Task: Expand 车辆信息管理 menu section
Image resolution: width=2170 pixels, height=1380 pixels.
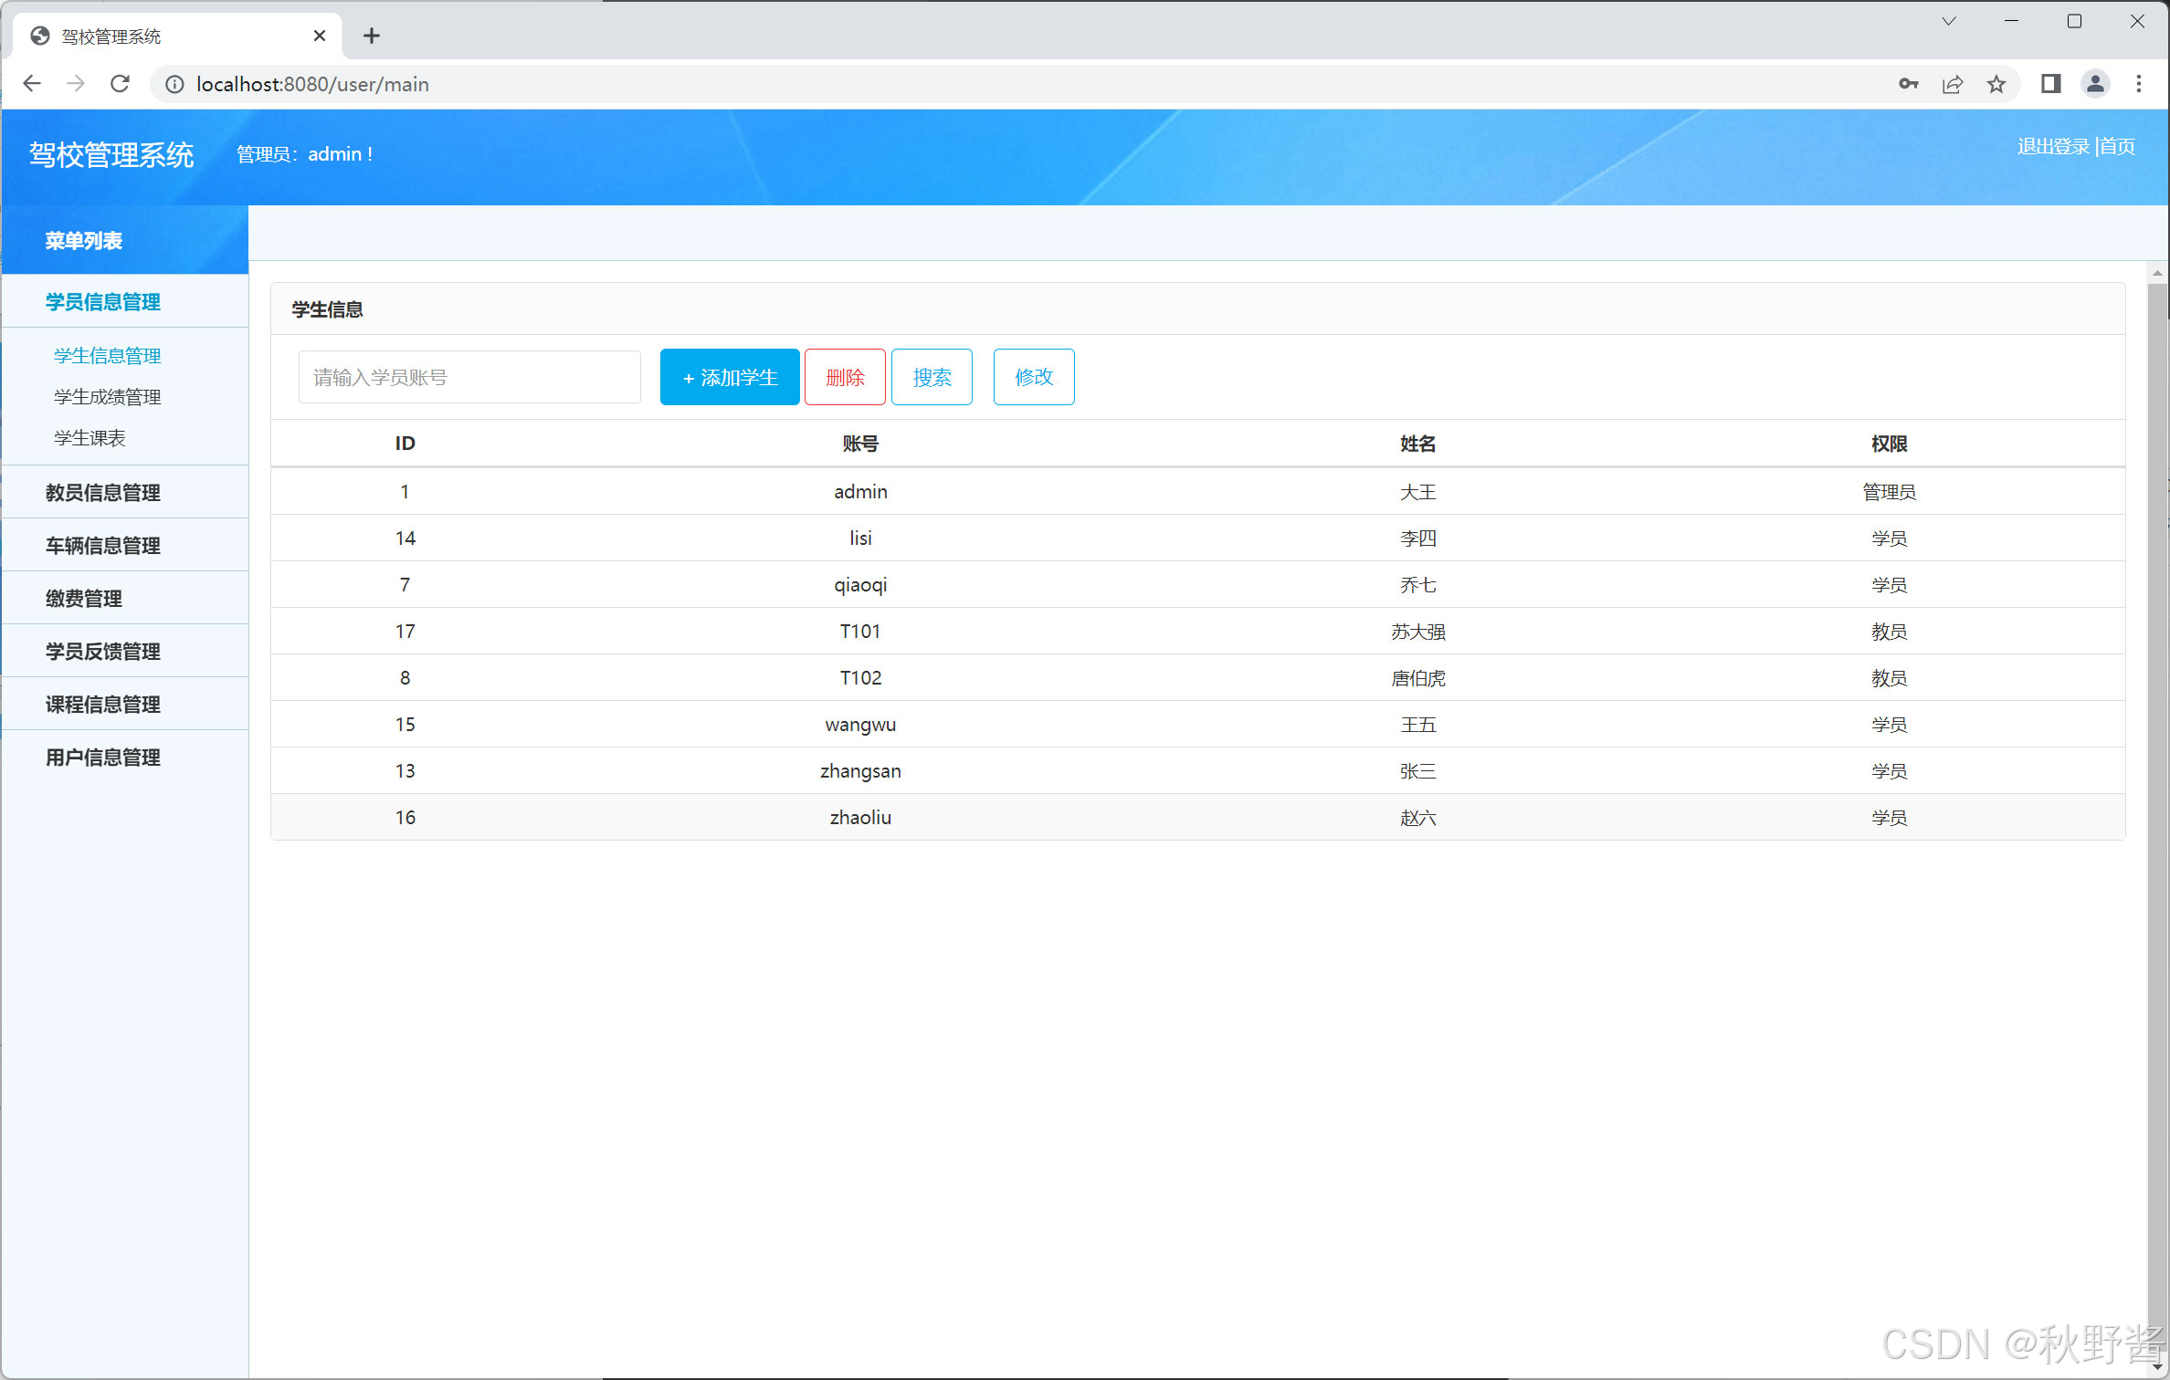Action: (x=103, y=546)
